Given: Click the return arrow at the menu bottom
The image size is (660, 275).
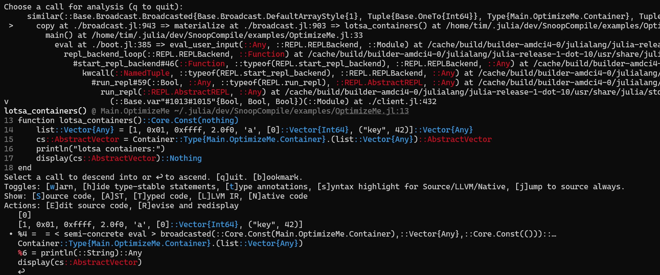Looking at the screenshot, I should (22, 271).
